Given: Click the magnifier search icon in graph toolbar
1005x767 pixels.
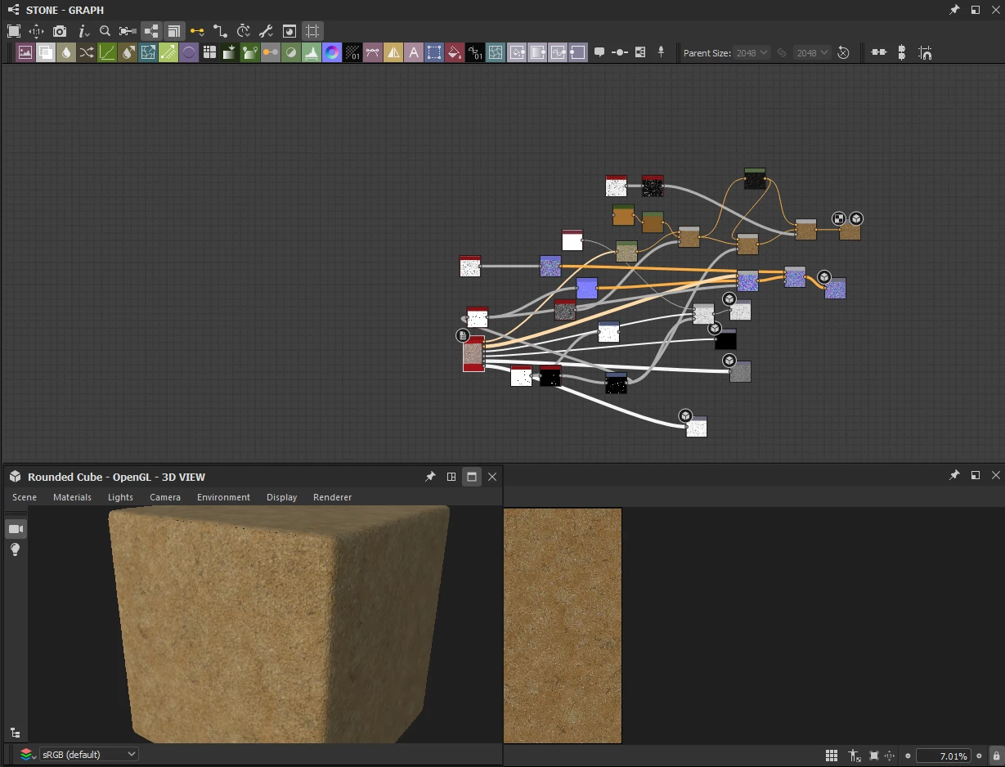Looking at the screenshot, I should pyautogui.click(x=105, y=31).
